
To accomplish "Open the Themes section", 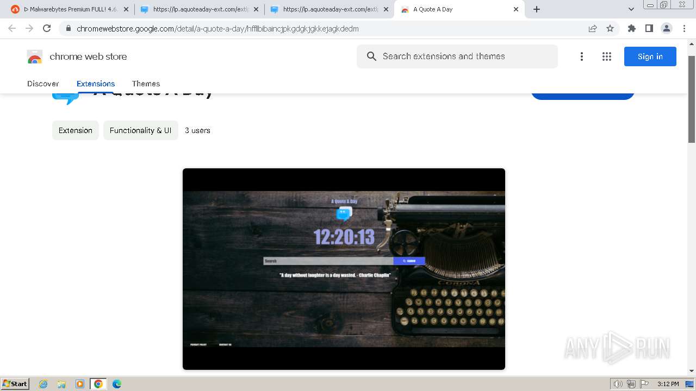I will point(146,84).
